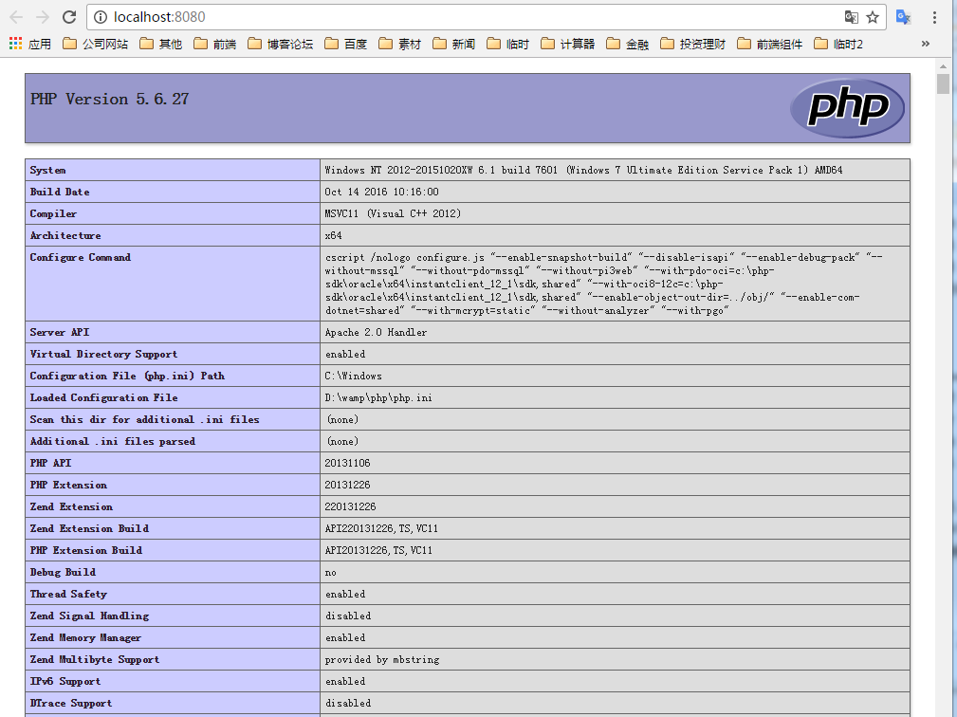Click the browser back arrow
The width and height of the screenshot is (957, 717).
point(16,17)
